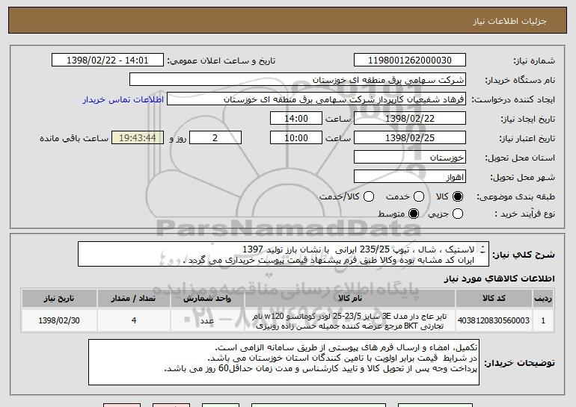Click the need date cell 1398/02/30
Image resolution: width=576 pixels, height=407 pixels.
pyautogui.click(x=59, y=320)
